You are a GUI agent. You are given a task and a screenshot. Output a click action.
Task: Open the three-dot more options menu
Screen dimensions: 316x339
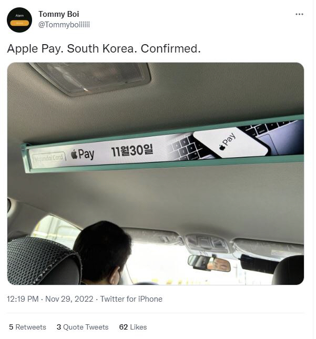coord(299,14)
